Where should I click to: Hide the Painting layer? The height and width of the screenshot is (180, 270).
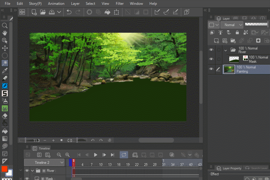(x=211, y=69)
